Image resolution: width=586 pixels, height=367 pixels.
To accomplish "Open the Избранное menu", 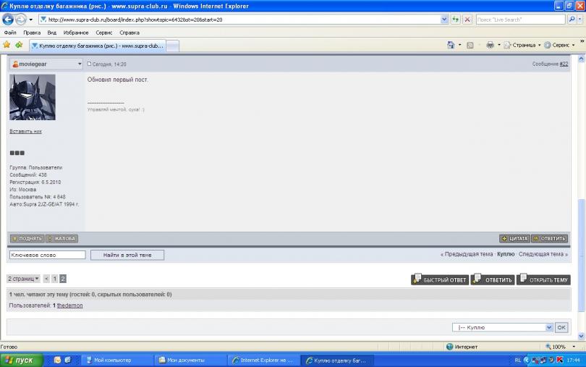I will point(76,33).
